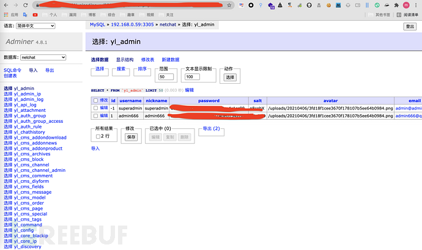Open the 个人 bookmark folder
The height and width of the screenshot is (250, 422).
point(50,15)
